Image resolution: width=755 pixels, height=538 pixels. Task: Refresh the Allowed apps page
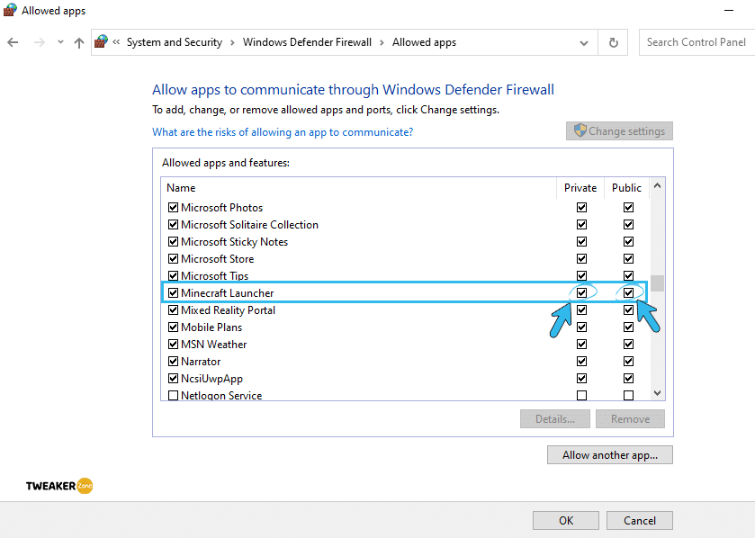click(614, 42)
